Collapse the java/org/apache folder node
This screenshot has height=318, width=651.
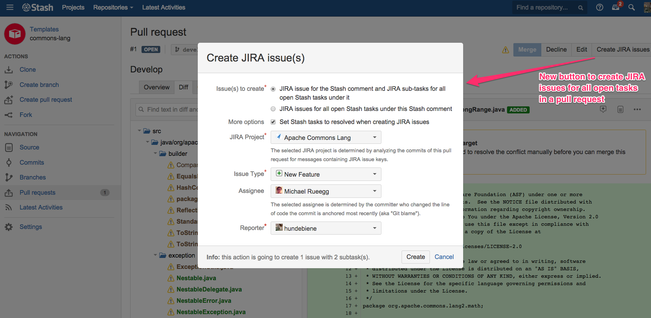148,142
